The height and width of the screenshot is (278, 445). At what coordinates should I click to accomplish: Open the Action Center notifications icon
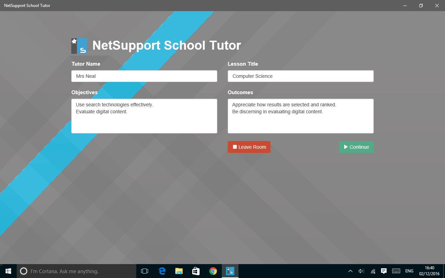[x=384, y=271]
